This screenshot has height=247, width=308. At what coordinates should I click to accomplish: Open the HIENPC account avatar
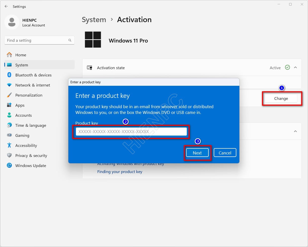coord(12,22)
